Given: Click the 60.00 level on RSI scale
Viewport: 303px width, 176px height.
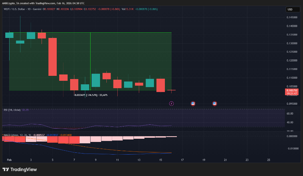Looking at the screenshot, I should click(290, 113).
